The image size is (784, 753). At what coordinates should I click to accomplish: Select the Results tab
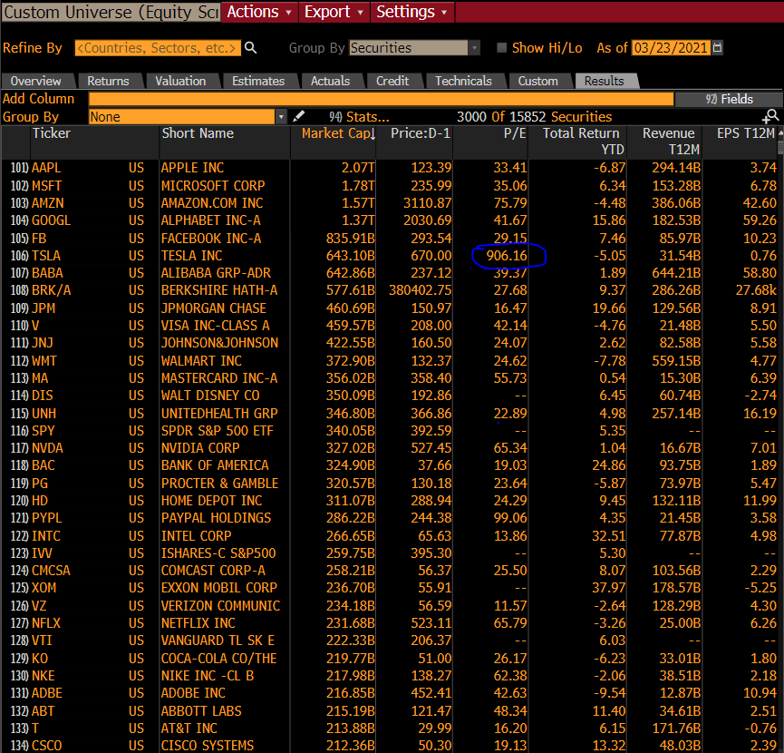coord(605,81)
